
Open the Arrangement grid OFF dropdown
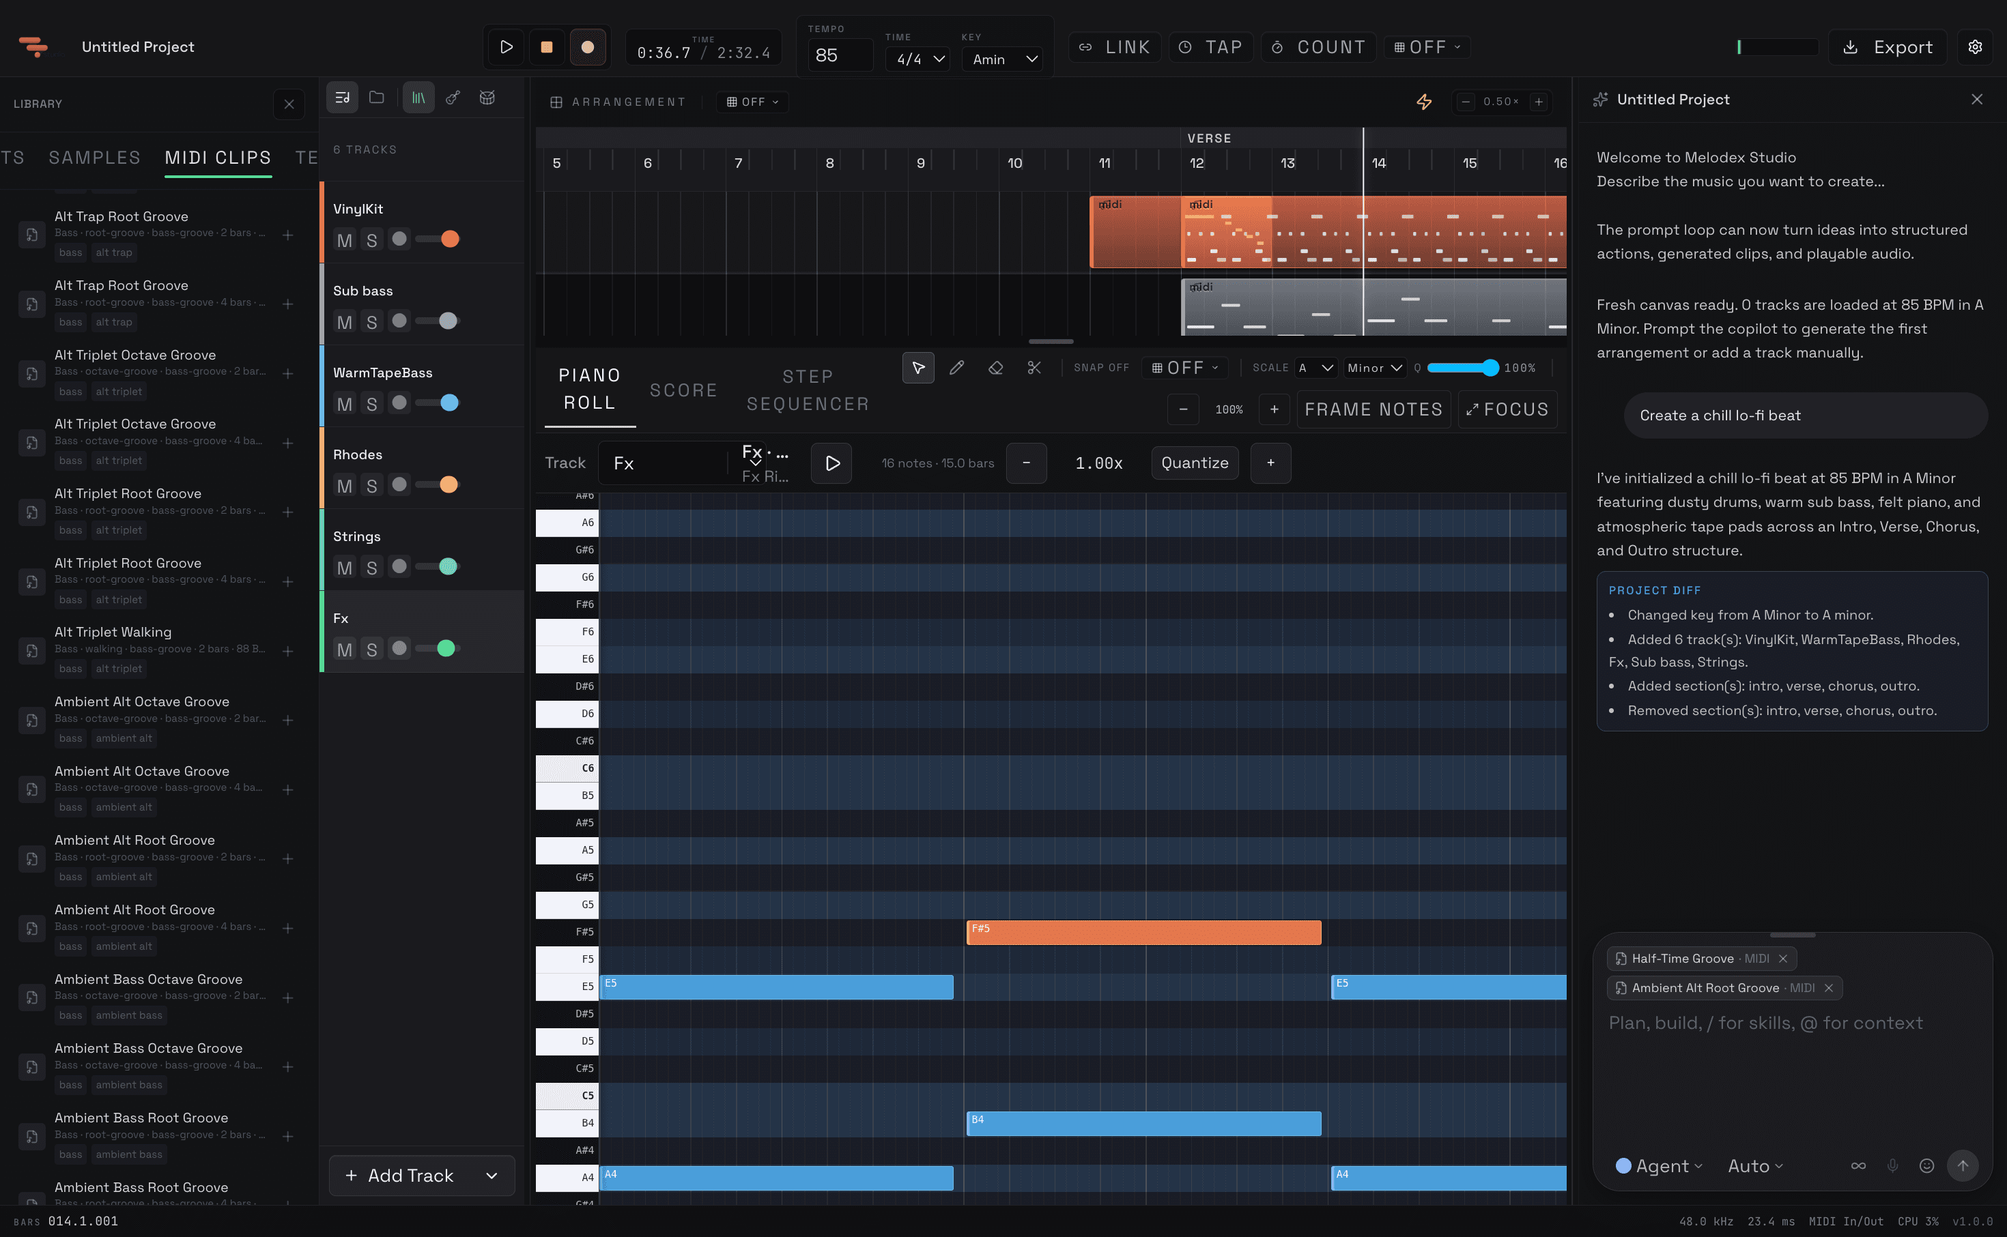point(752,102)
